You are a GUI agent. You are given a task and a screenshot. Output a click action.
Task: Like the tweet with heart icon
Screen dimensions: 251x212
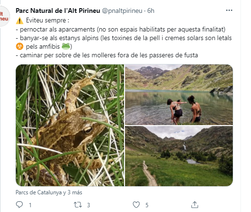[136, 205]
